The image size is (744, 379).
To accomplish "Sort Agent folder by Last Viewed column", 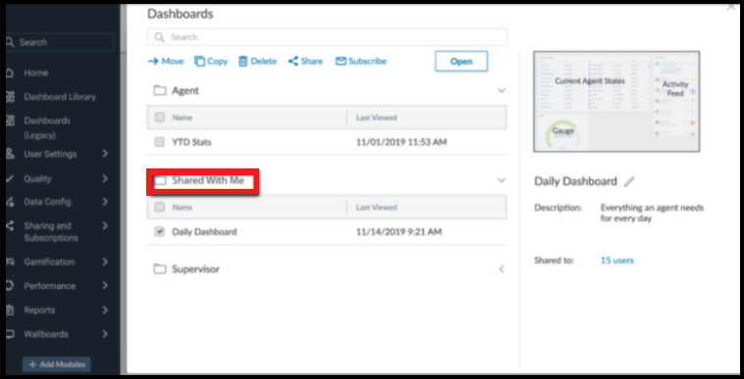I will pos(376,118).
